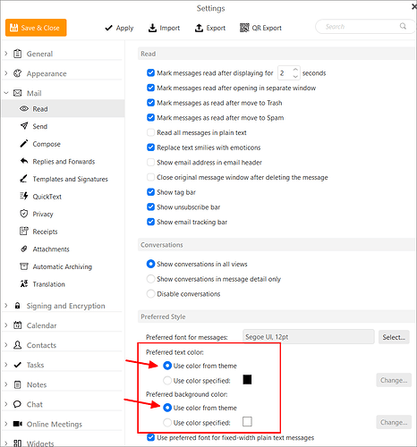Click the black text color swatch
Image resolution: width=417 pixels, height=447 pixels.
point(247,380)
